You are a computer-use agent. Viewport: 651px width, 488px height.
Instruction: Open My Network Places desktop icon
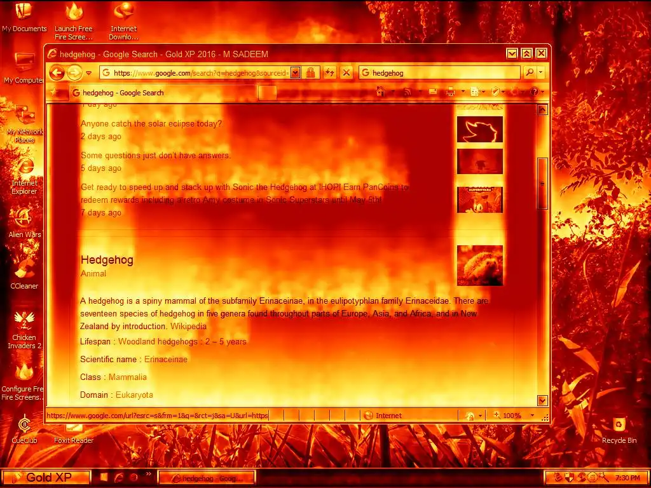coord(24,123)
